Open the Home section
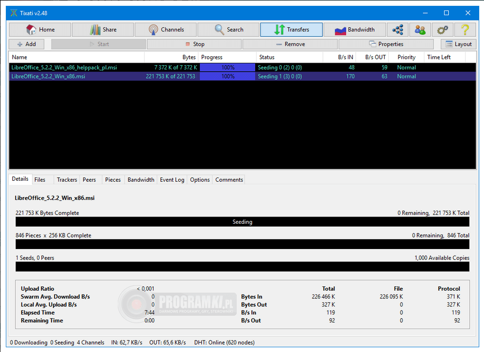The image size is (484, 352). point(40,29)
